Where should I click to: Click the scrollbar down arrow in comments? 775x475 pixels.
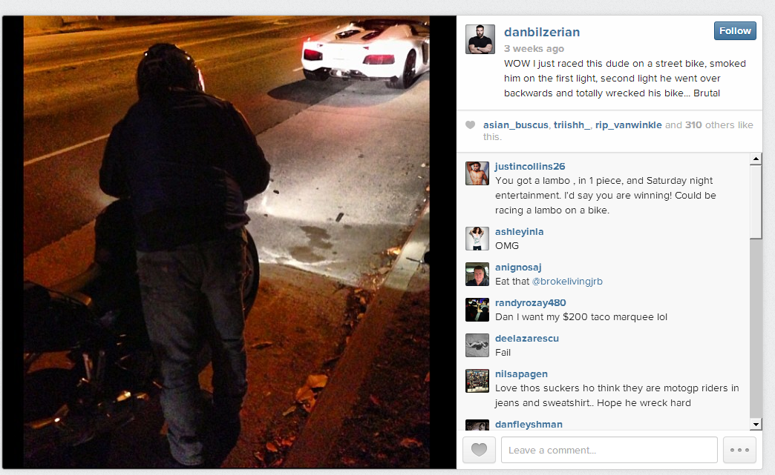tap(755, 424)
